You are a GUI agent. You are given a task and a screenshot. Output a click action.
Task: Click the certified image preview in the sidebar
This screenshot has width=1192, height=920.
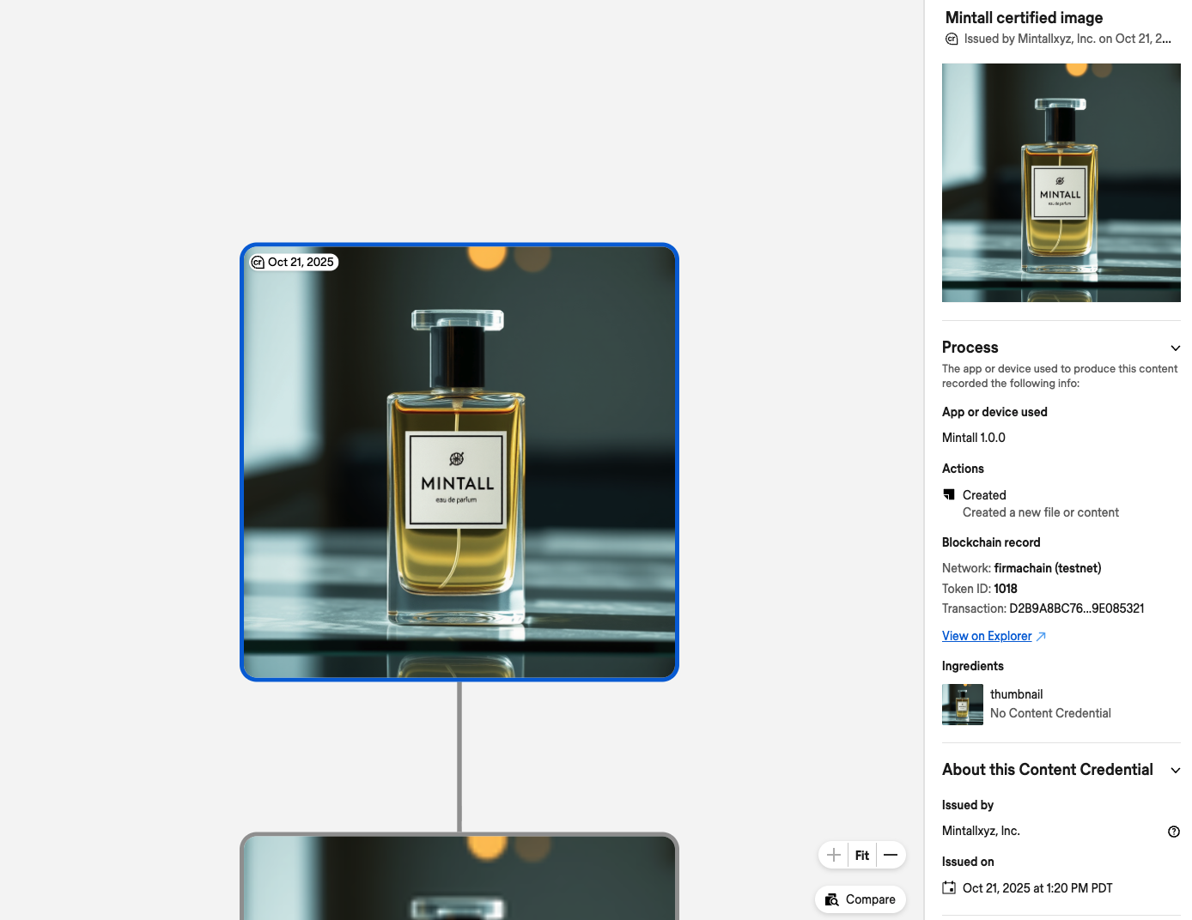tap(1061, 183)
